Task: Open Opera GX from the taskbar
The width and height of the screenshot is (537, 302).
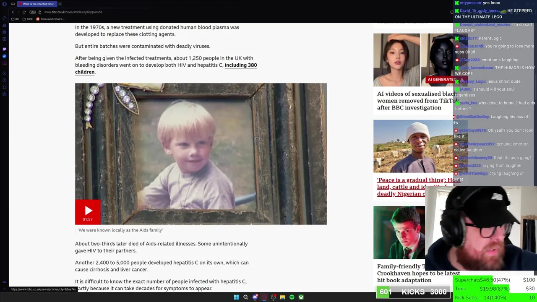Action: click(264, 297)
